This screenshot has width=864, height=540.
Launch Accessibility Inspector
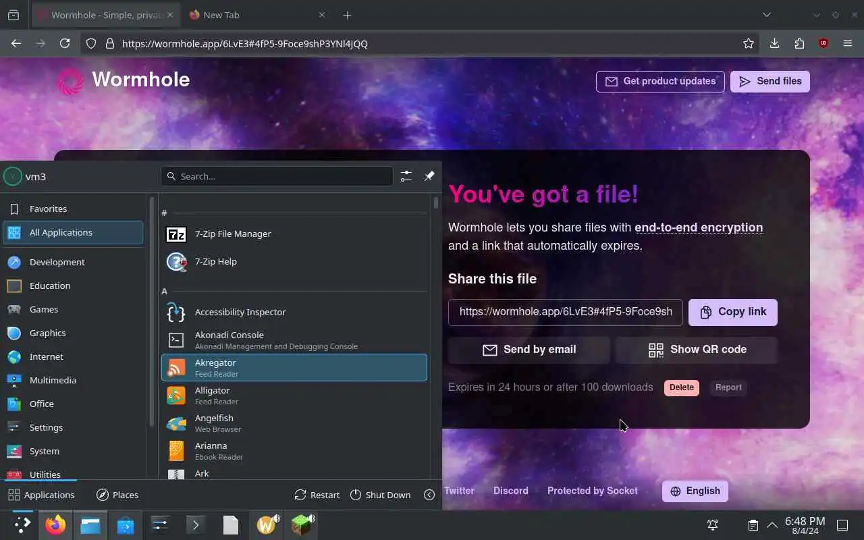[x=294, y=312]
